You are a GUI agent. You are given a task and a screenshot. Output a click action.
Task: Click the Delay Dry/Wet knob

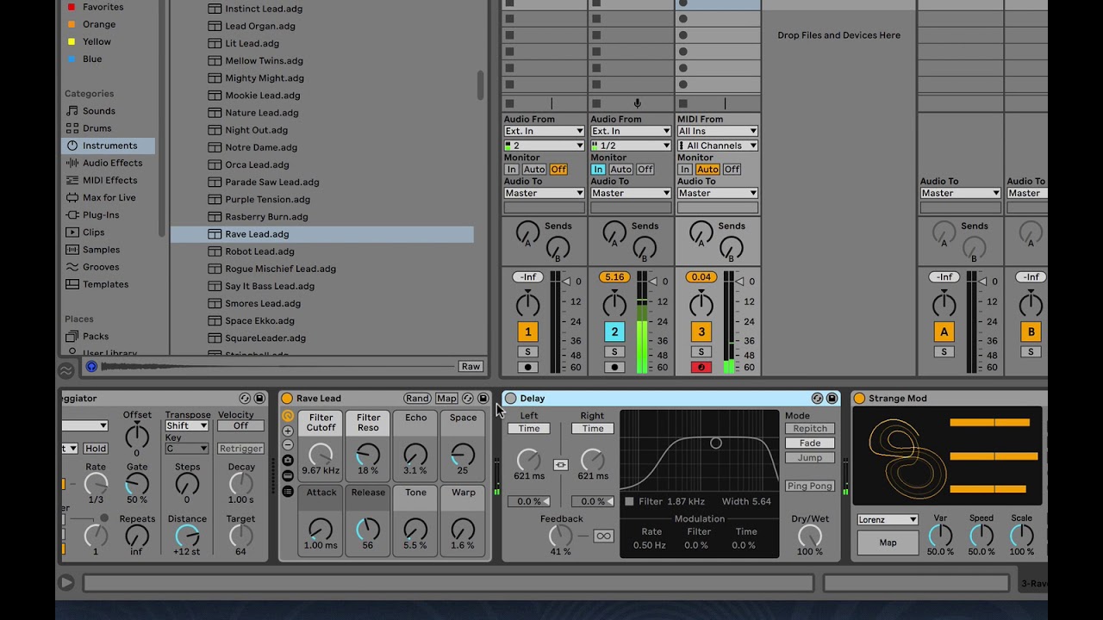[x=810, y=536]
